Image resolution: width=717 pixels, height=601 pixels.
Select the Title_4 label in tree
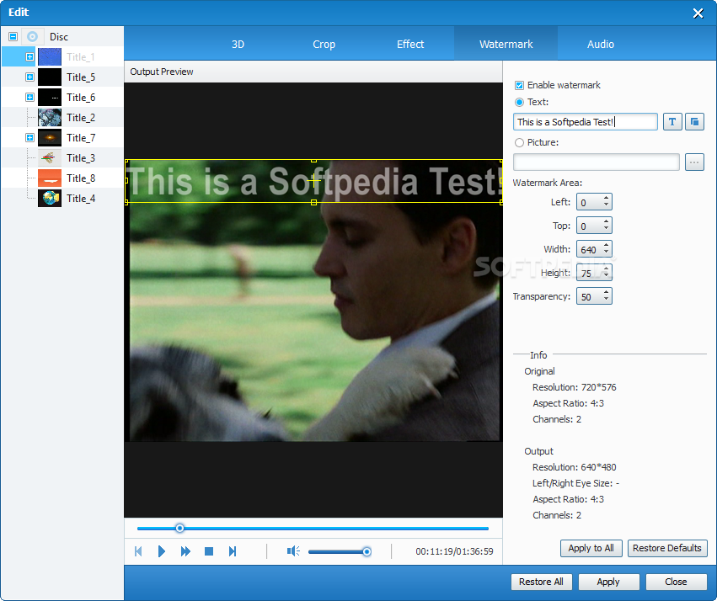tap(81, 198)
